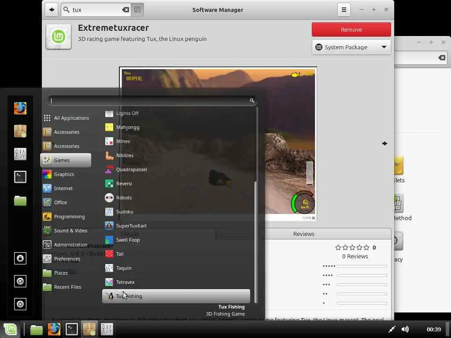Select the Games category
Screen dimensions: 451x338
[66, 160]
